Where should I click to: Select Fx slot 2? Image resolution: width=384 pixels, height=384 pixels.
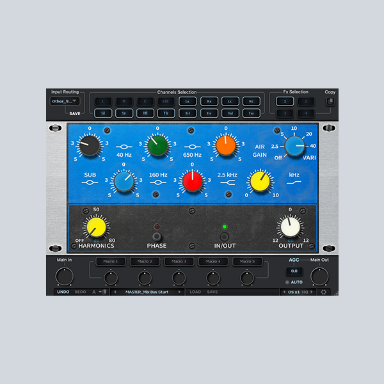tap(306, 101)
